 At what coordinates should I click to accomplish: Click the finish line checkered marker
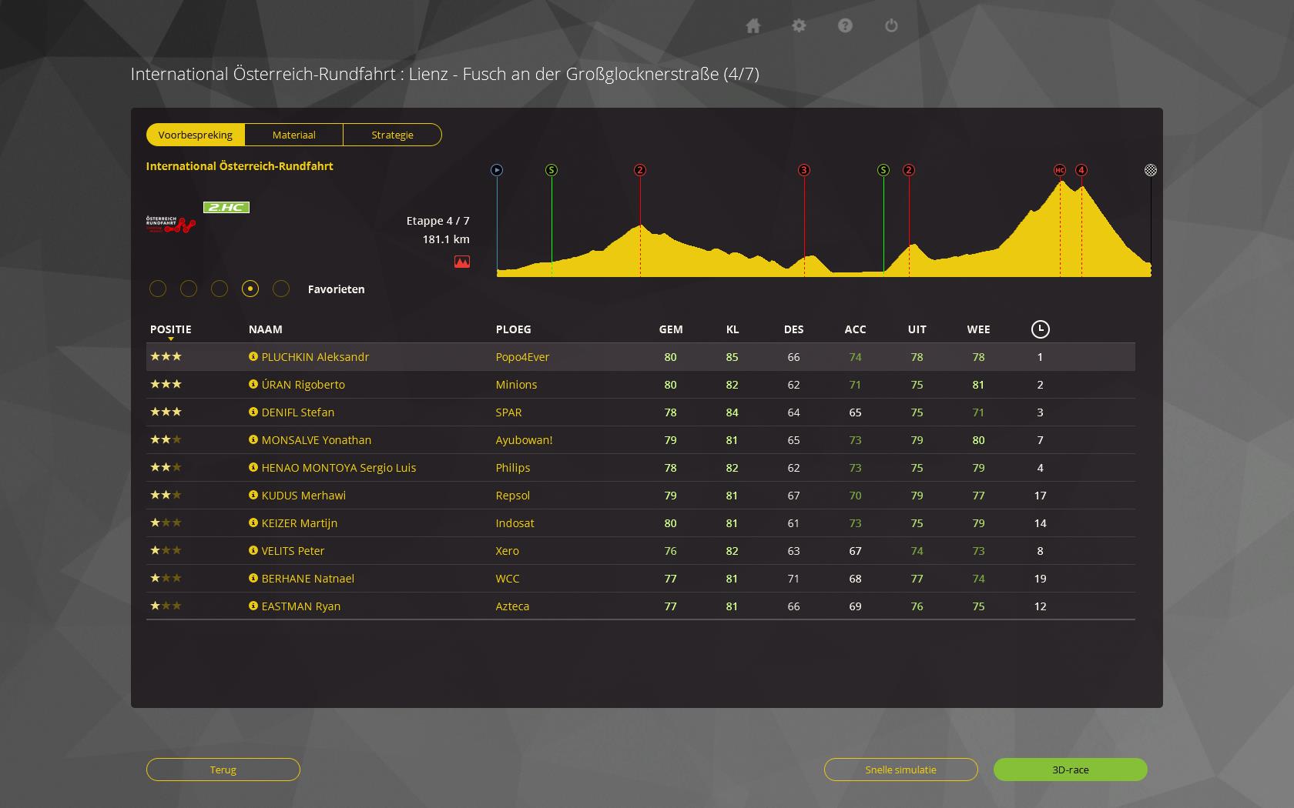pos(1151,170)
